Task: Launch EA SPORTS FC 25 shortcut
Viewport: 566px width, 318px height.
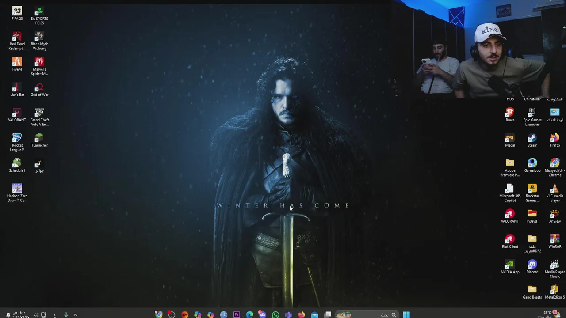Action: 39,15
